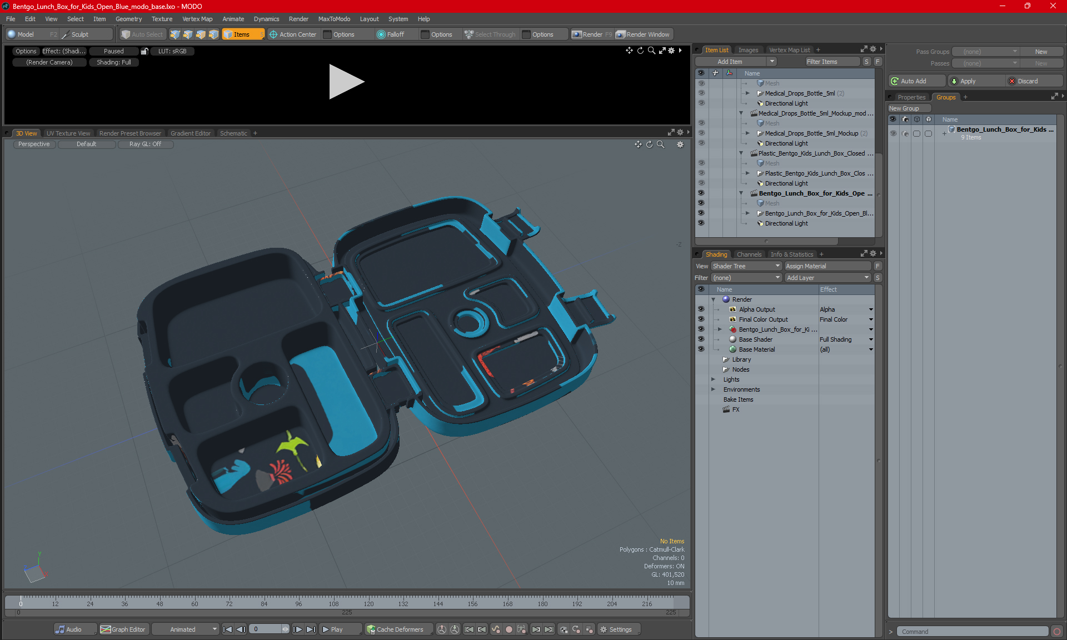
Task: Switch to UV Texture View tab
Action: tap(68, 133)
